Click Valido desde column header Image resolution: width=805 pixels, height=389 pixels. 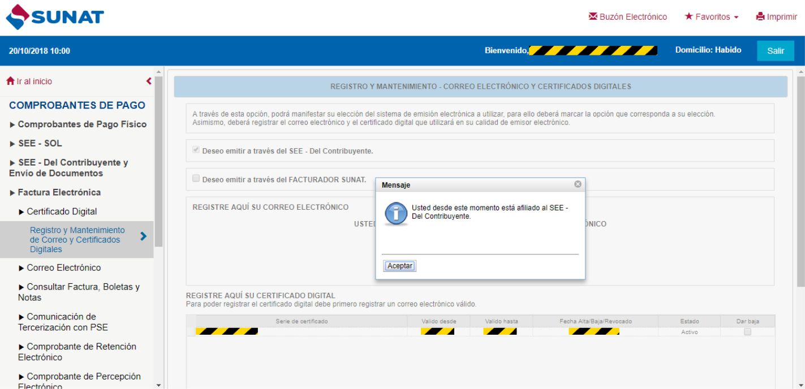tap(438, 321)
